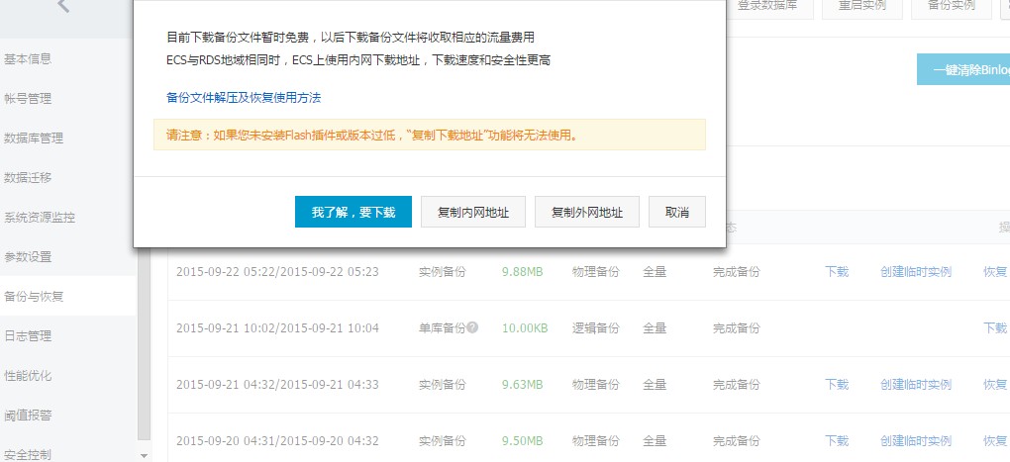Screen dimensions: 1010x462
Task: Go to 帐号管理 in the sidebar
Action: click(x=28, y=98)
